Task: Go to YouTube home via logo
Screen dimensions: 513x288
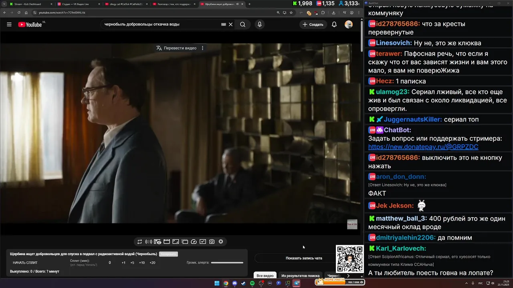Action: tap(30, 24)
